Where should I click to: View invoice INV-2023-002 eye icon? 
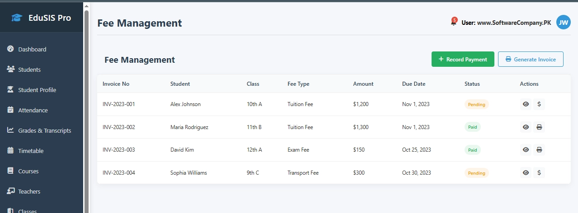coord(526,127)
